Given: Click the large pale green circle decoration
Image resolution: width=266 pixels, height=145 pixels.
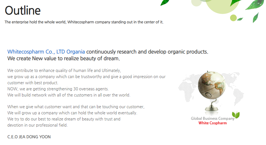Looking at the screenshot, I should (220, 6).
